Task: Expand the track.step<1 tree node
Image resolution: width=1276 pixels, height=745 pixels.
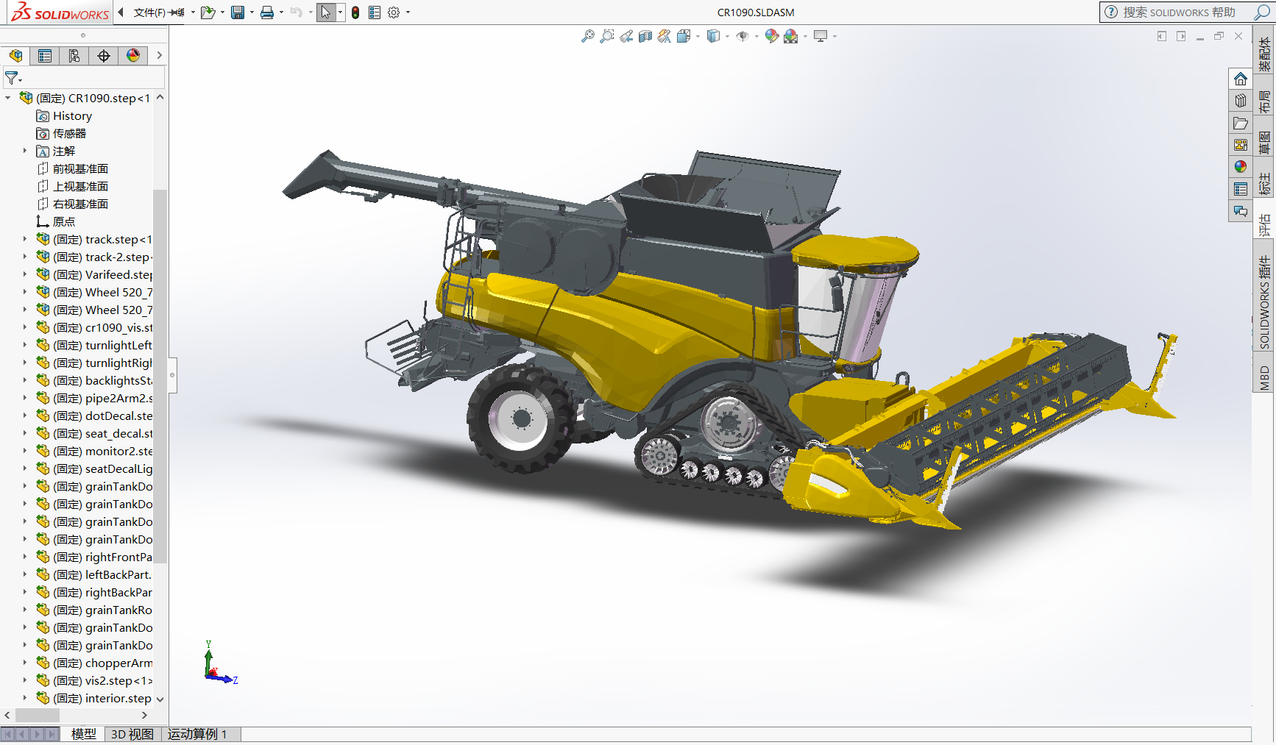Action: tap(25, 239)
